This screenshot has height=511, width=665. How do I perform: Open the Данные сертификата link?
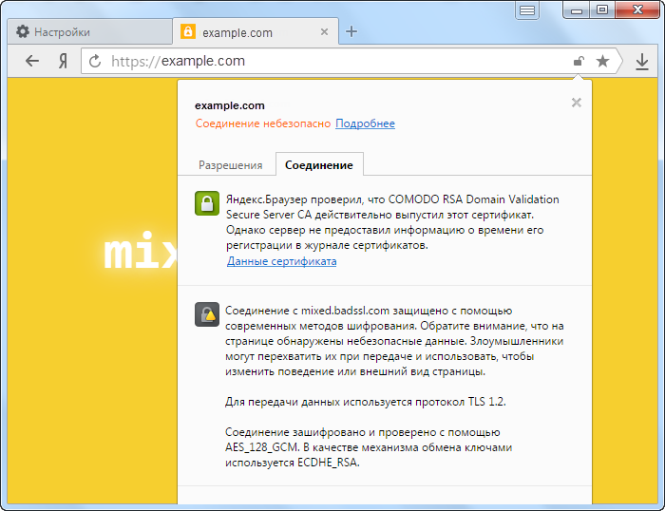pos(281,261)
